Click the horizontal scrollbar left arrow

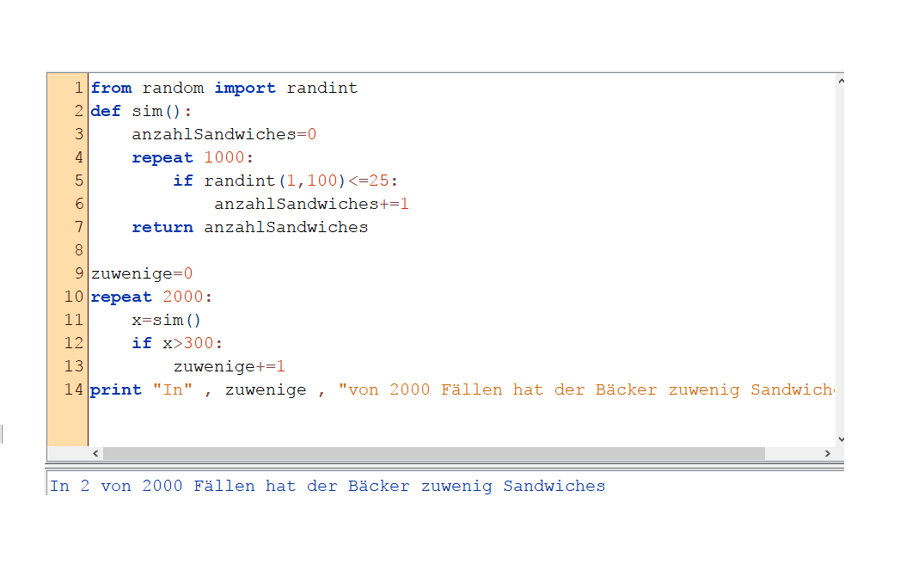point(95,453)
